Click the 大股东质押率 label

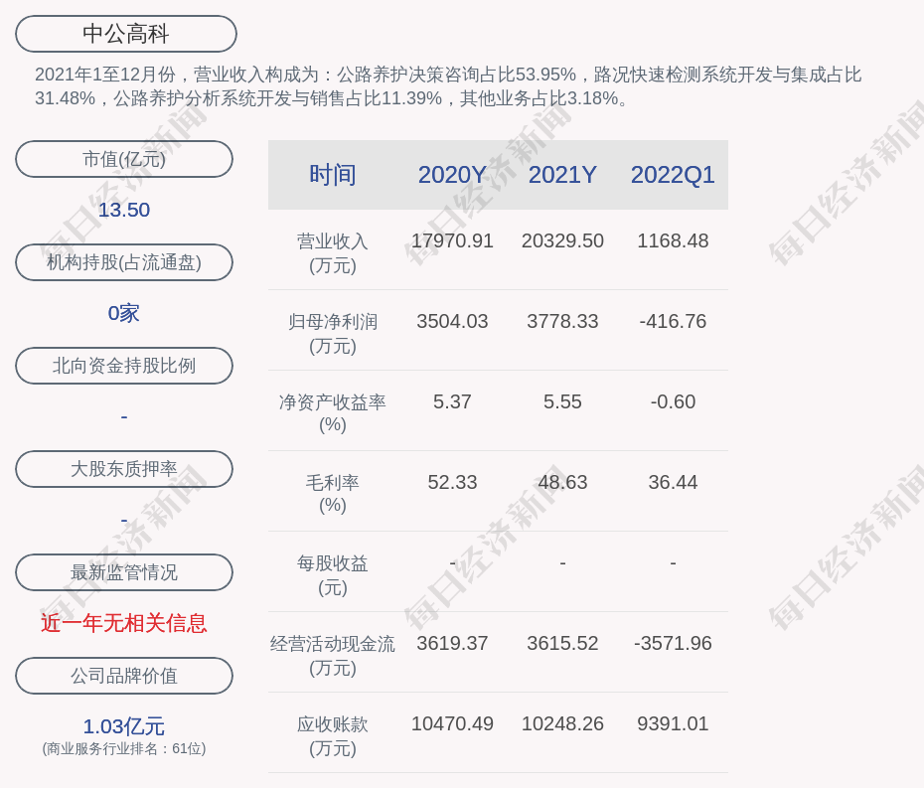[124, 469]
